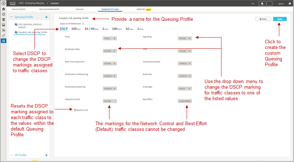Add a new SP Profile with plus icon
Viewport: 294px width, 162px height.
(46, 155)
